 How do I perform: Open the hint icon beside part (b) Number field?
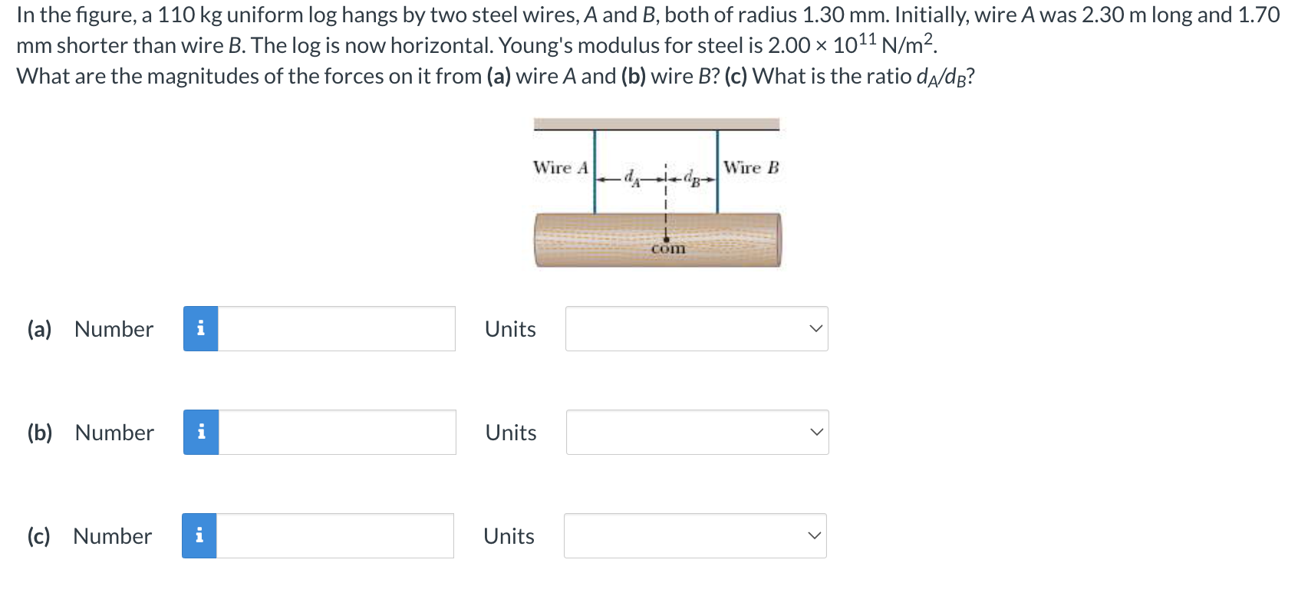200,432
